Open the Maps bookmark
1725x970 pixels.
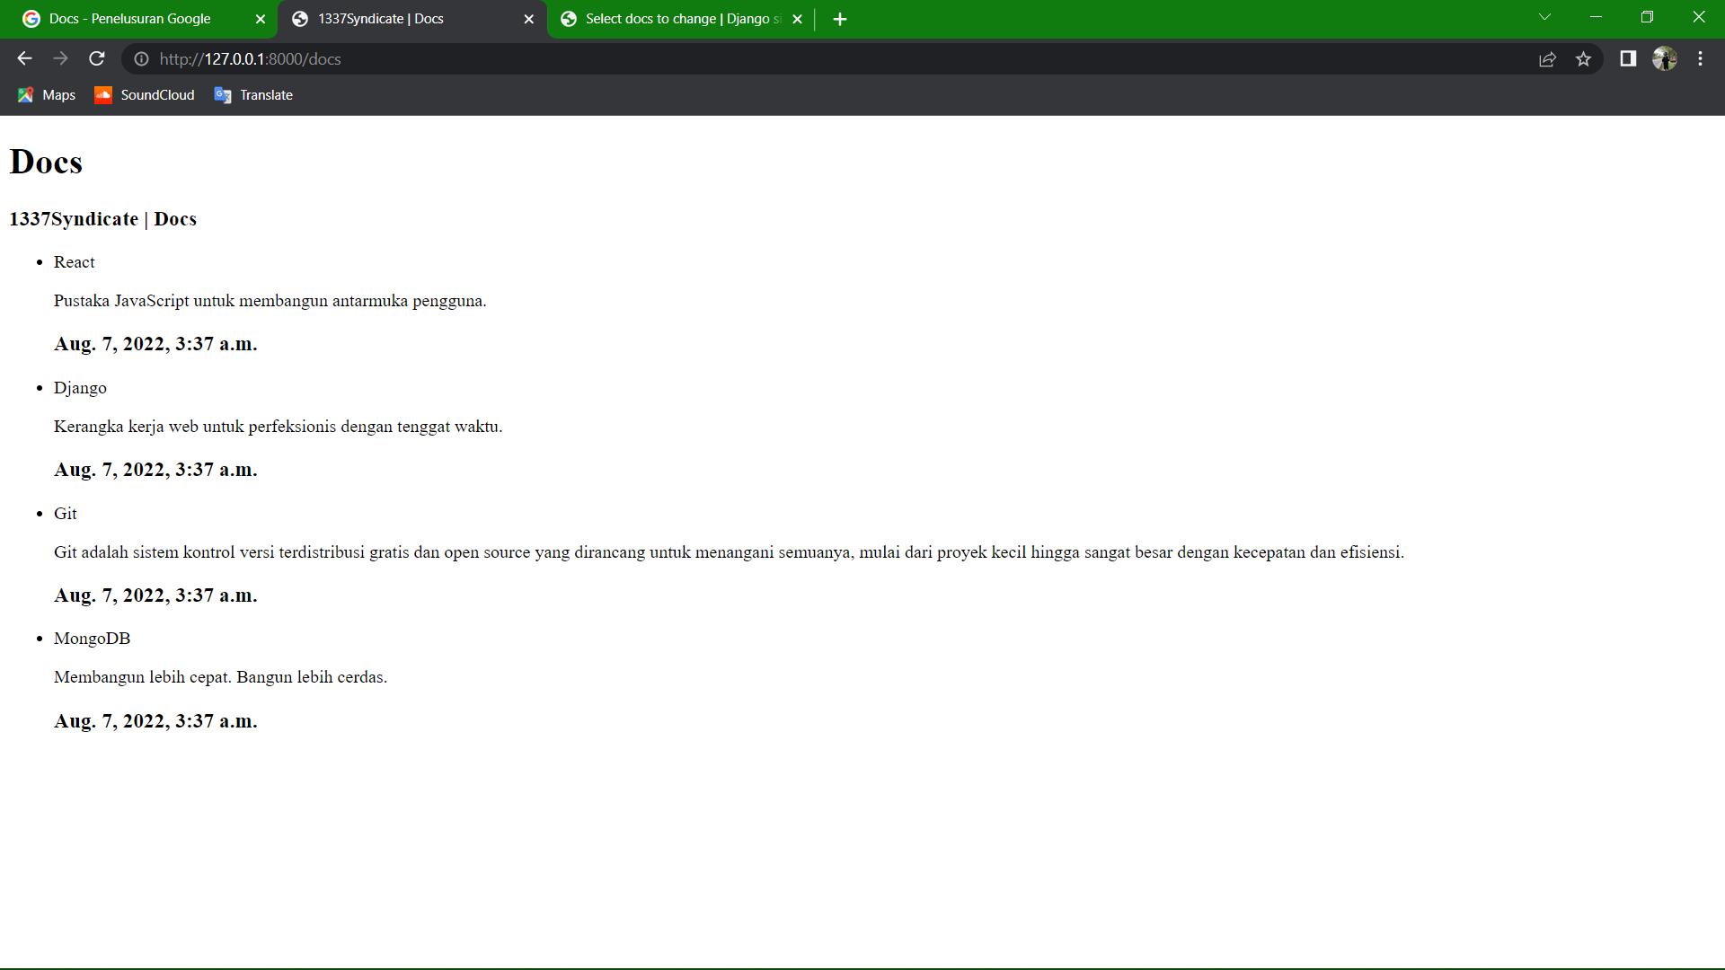click(x=47, y=95)
